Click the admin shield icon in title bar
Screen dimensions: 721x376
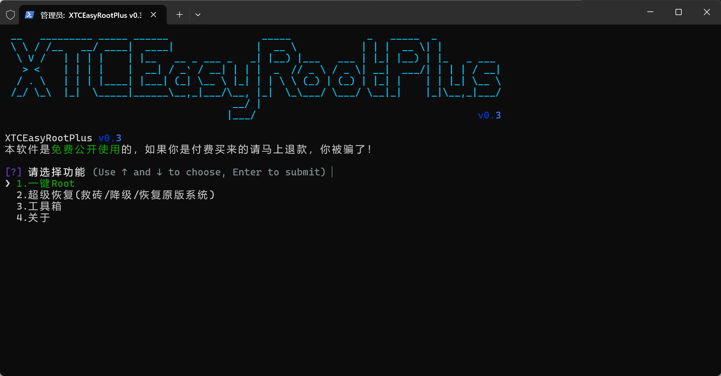point(10,14)
